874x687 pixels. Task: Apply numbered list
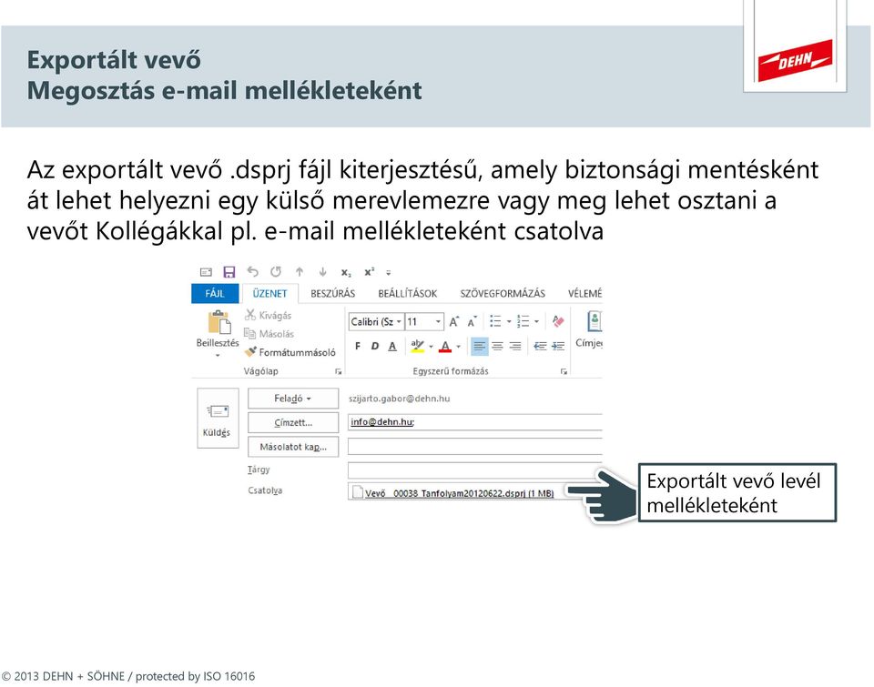pos(523,321)
